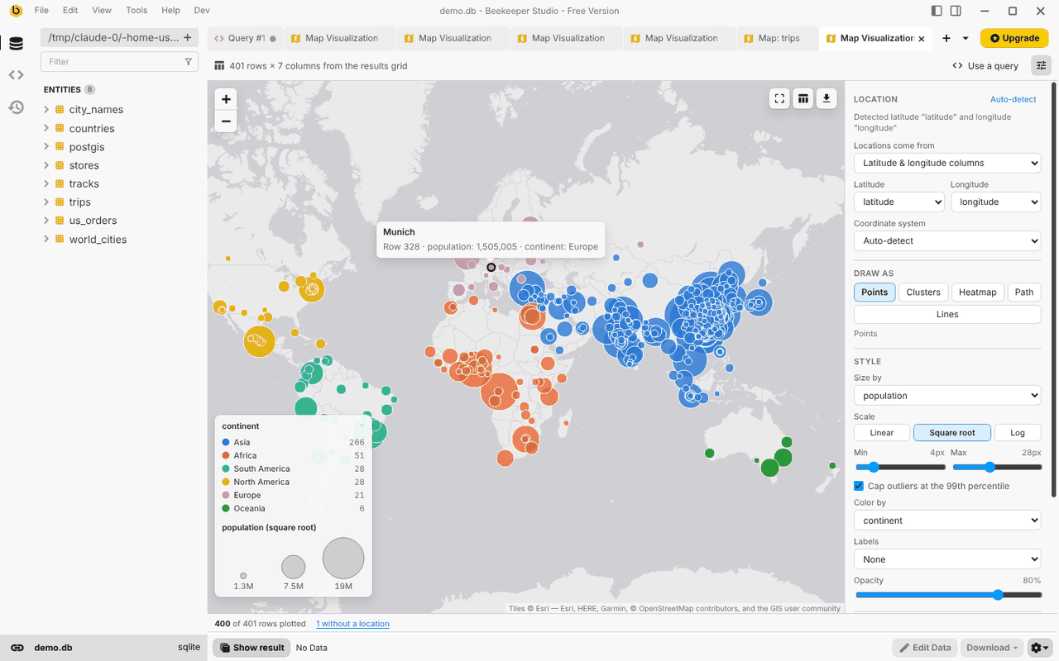Open the Locations come from dropdown
The width and height of the screenshot is (1059, 661).
click(x=947, y=164)
